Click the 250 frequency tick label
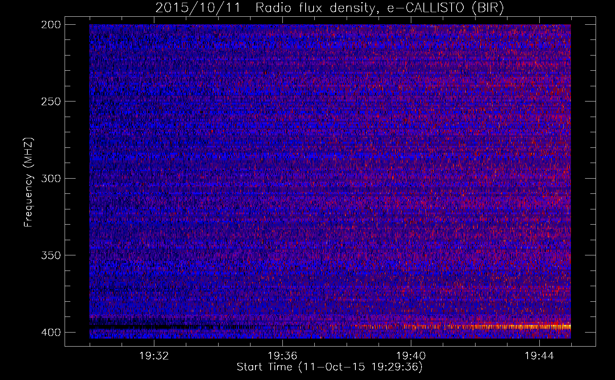The width and height of the screenshot is (615, 380). tap(51, 101)
